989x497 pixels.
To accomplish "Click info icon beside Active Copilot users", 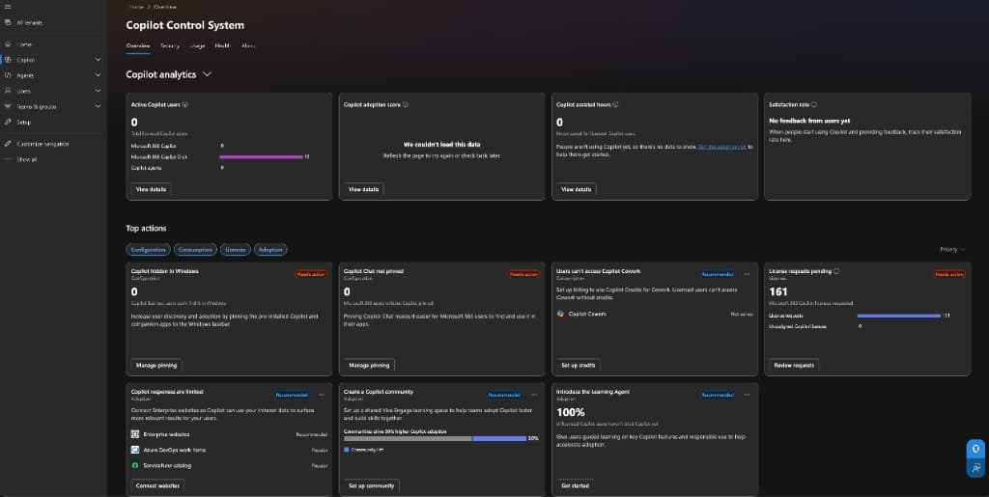I will click(184, 104).
